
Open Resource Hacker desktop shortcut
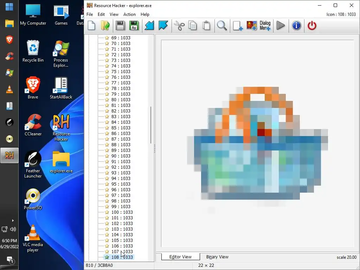click(61, 128)
